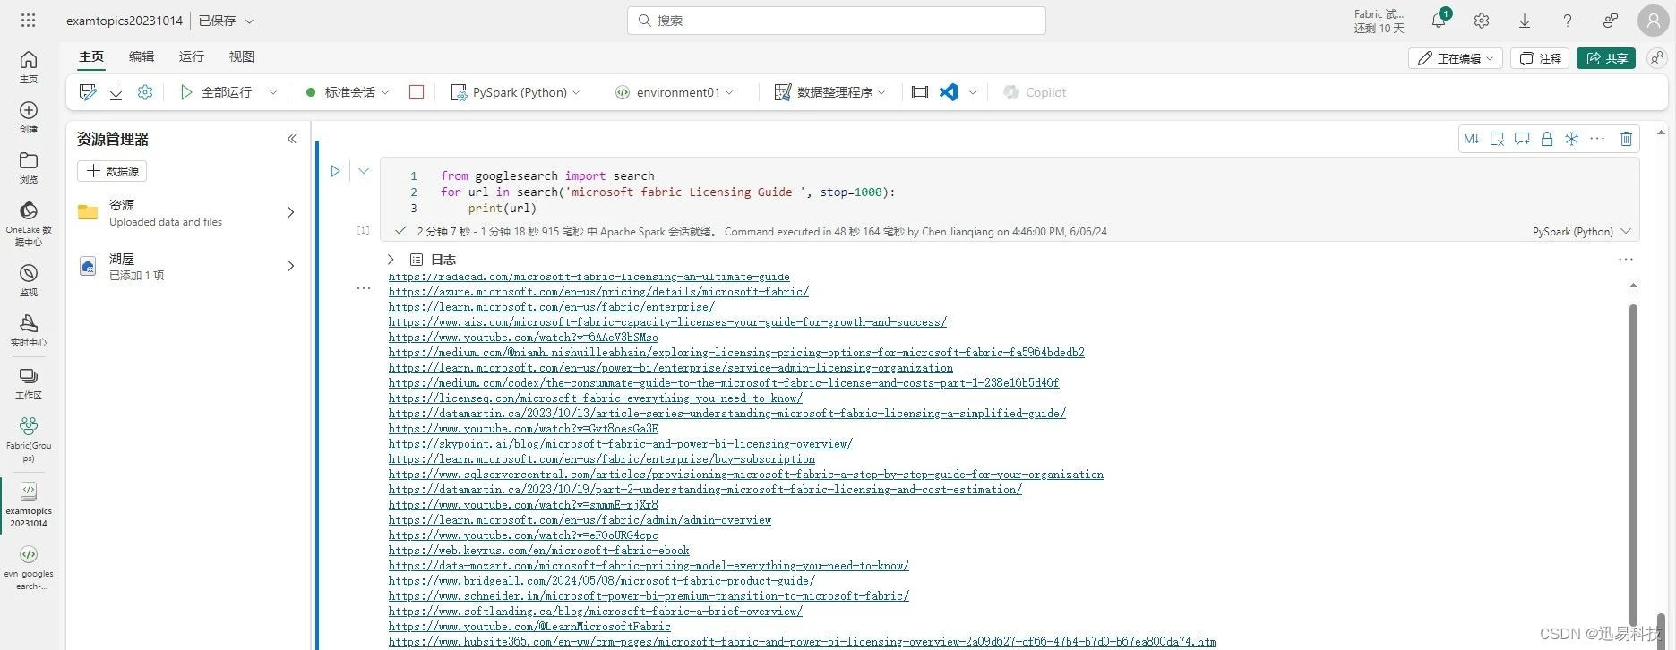The height and width of the screenshot is (650, 1676).
Task: Switch to the 主页 tab
Action: (91, 56)
